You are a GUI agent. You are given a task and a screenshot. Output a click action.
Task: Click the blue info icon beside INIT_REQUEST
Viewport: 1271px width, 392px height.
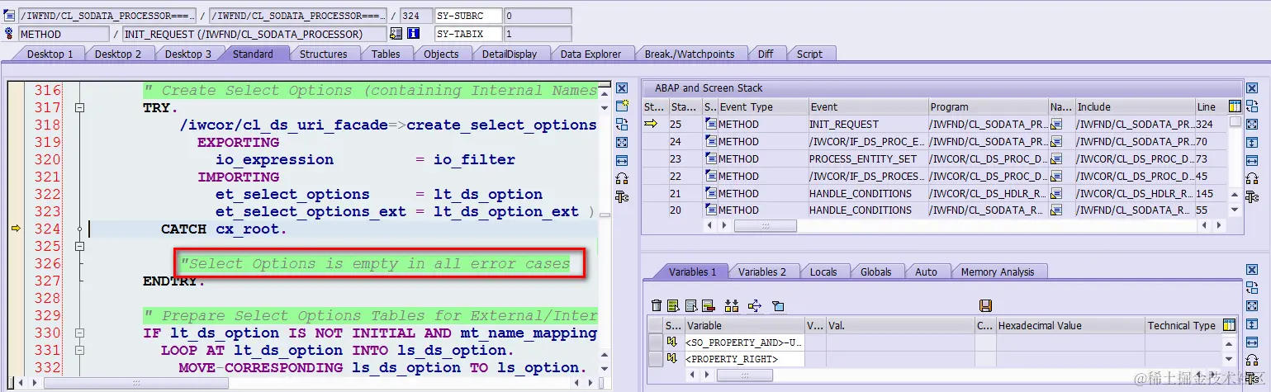pos(413,34)
